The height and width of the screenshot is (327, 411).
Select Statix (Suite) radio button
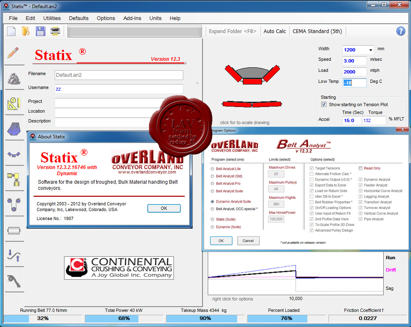coord(212,220)
